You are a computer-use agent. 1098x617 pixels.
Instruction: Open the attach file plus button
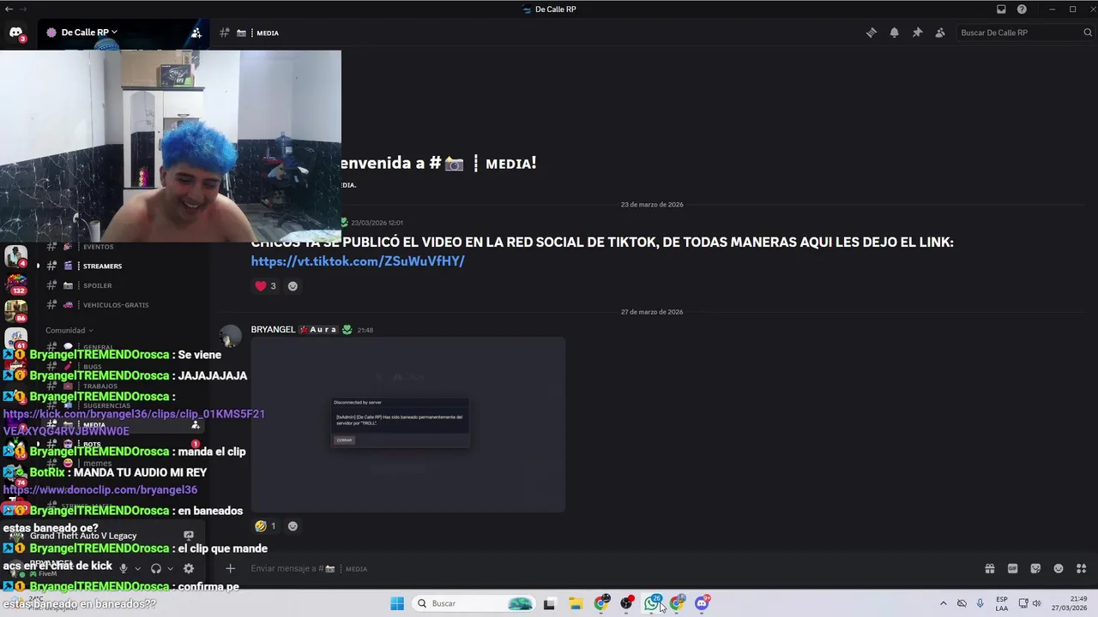pyautogui.click(x=230, y=568)
